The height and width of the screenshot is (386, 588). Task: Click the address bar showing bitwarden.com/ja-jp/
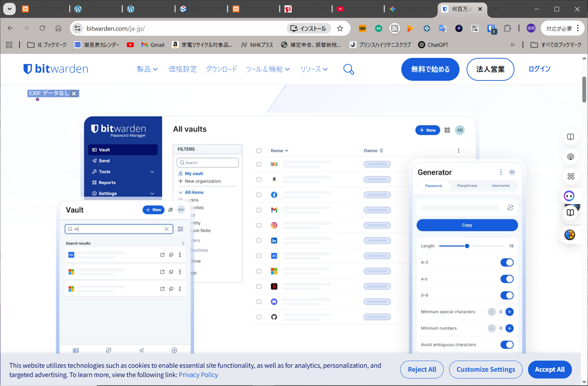pyautogui.click(x=179, y=29)
